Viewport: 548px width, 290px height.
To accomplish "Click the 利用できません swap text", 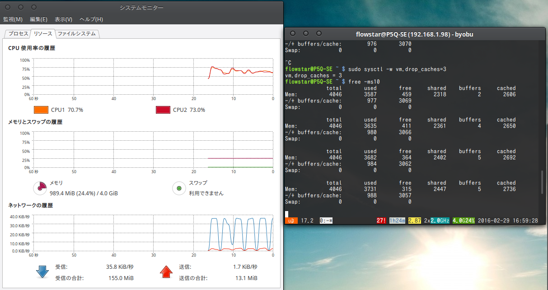I will tap(206, 193).
